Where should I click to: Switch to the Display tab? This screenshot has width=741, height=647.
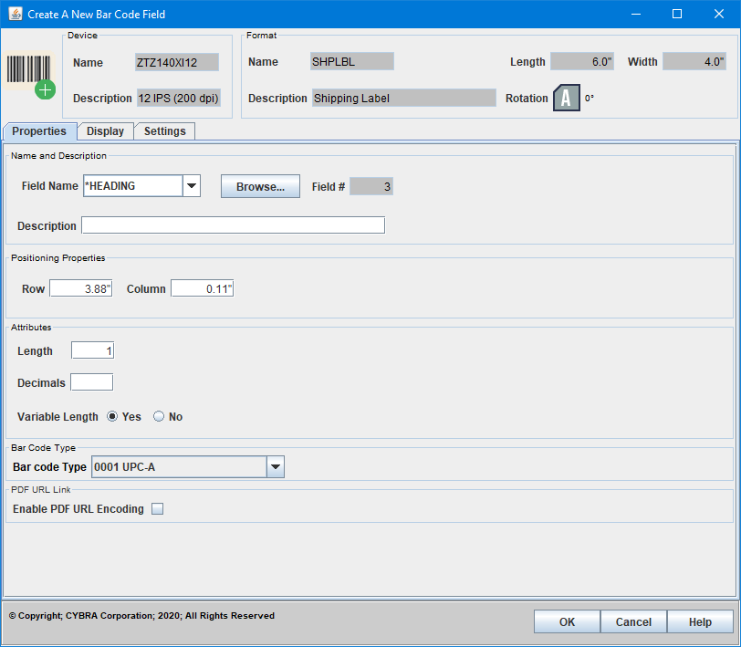[x=105, y=130]
